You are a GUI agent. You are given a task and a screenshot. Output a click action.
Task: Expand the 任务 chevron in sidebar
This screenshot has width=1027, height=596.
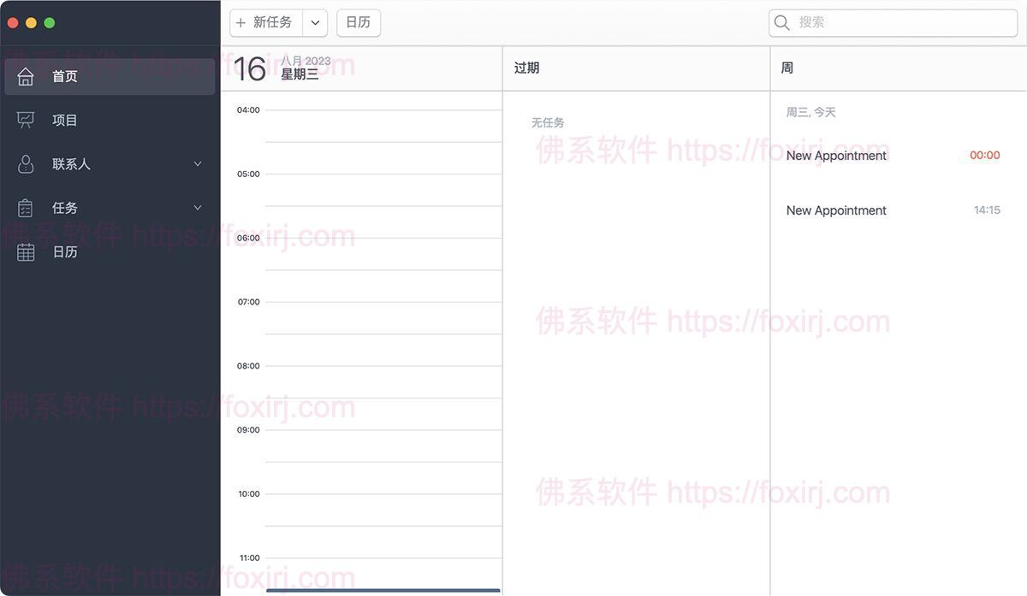[198, 207]
